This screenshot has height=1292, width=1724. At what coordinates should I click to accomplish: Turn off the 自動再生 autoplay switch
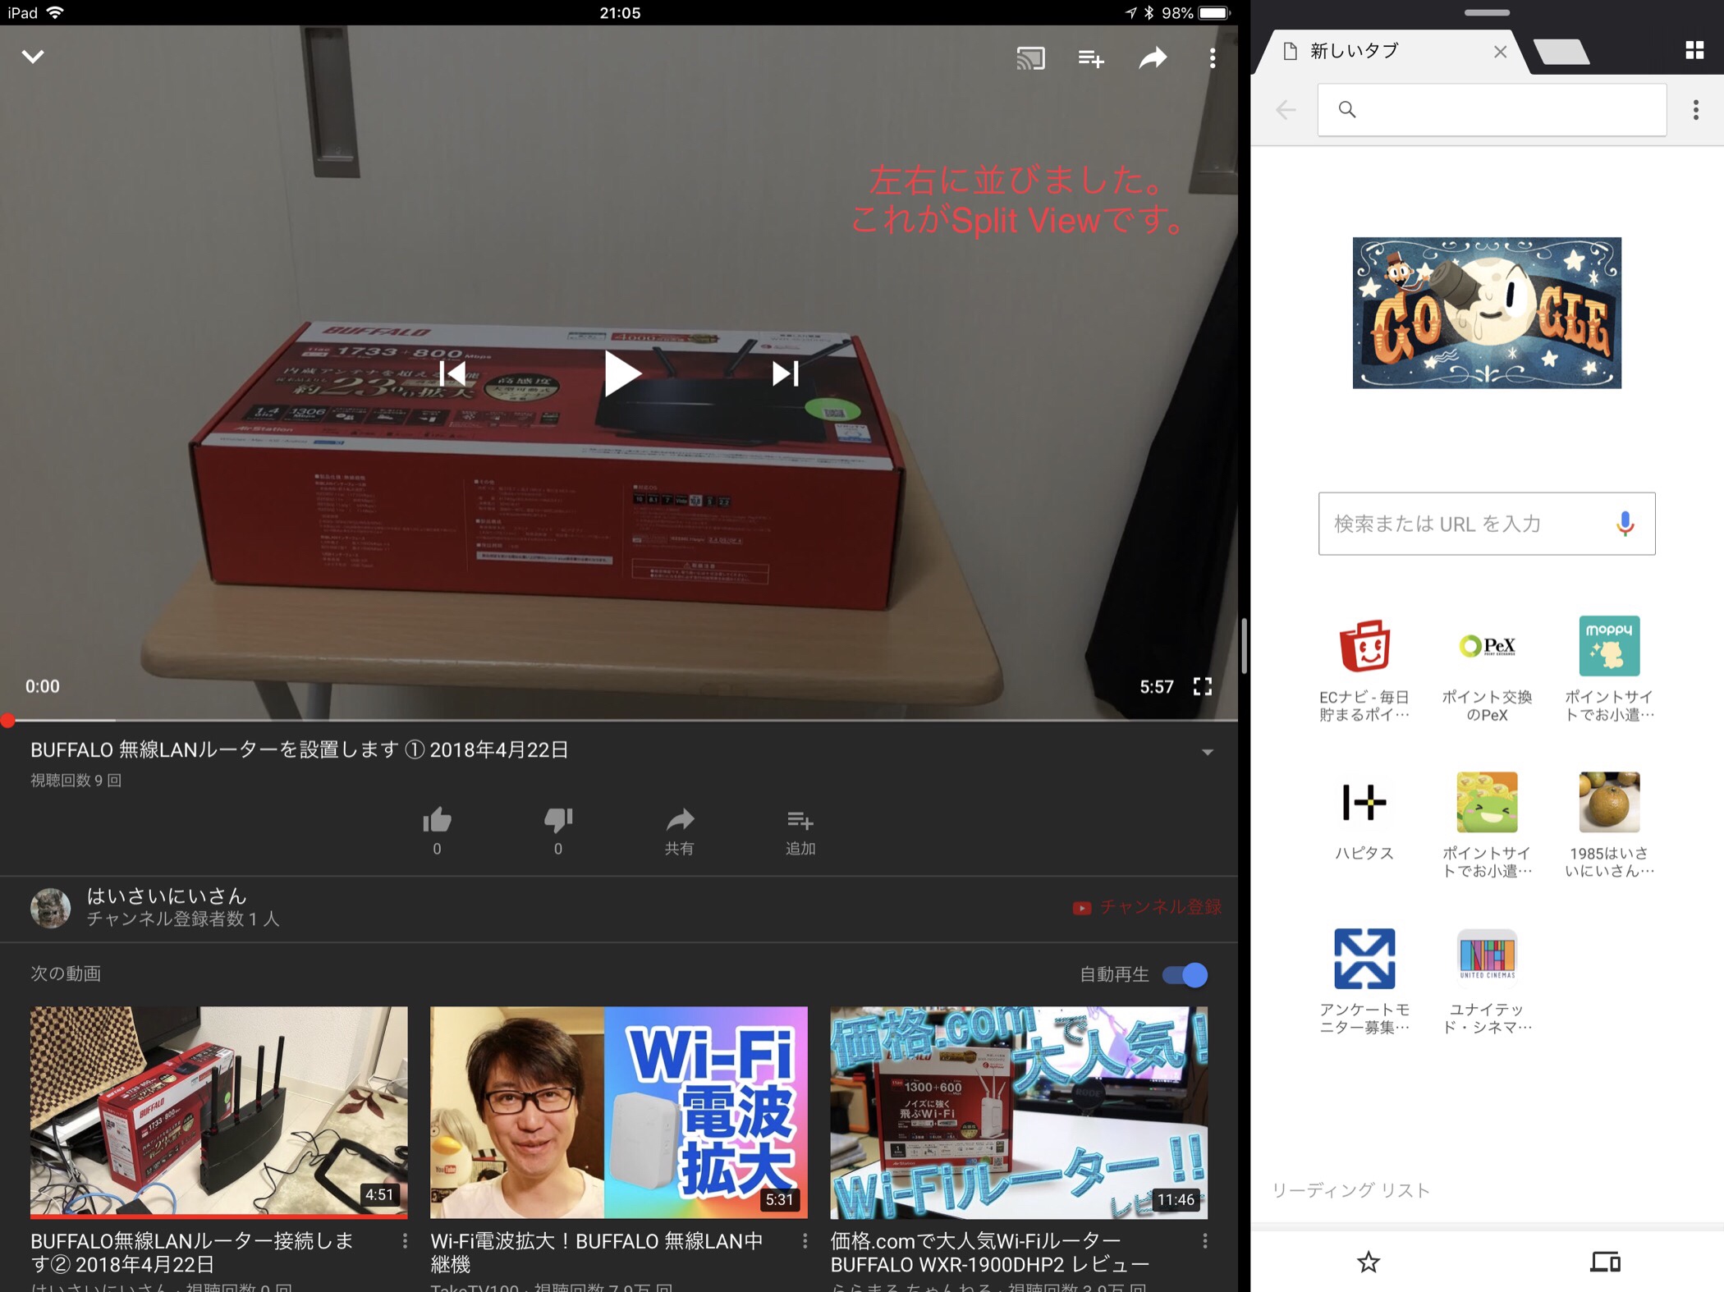click(1185, 974)
